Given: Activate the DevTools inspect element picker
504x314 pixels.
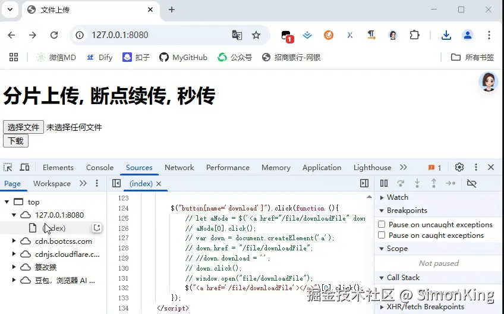Looking at the screenshot, I should pos(8,168).
